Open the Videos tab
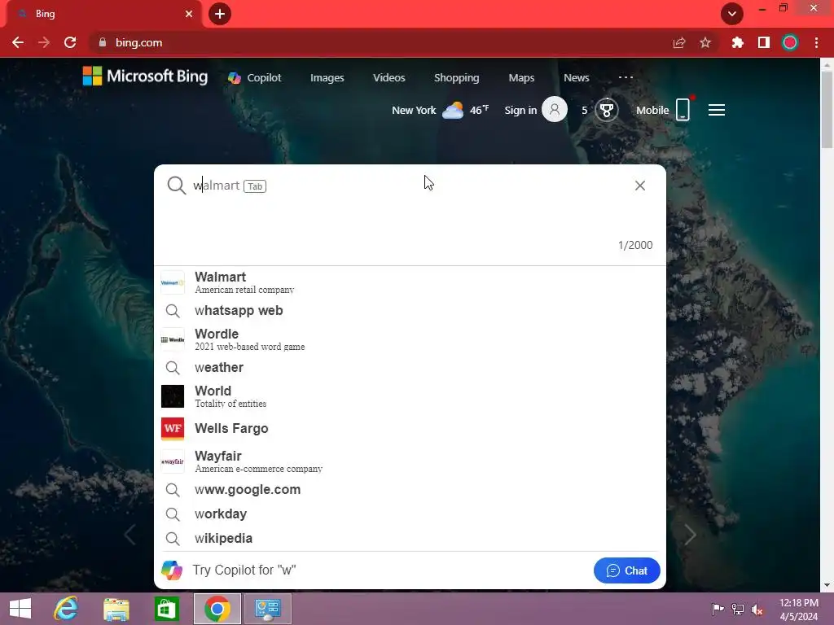 388,77
